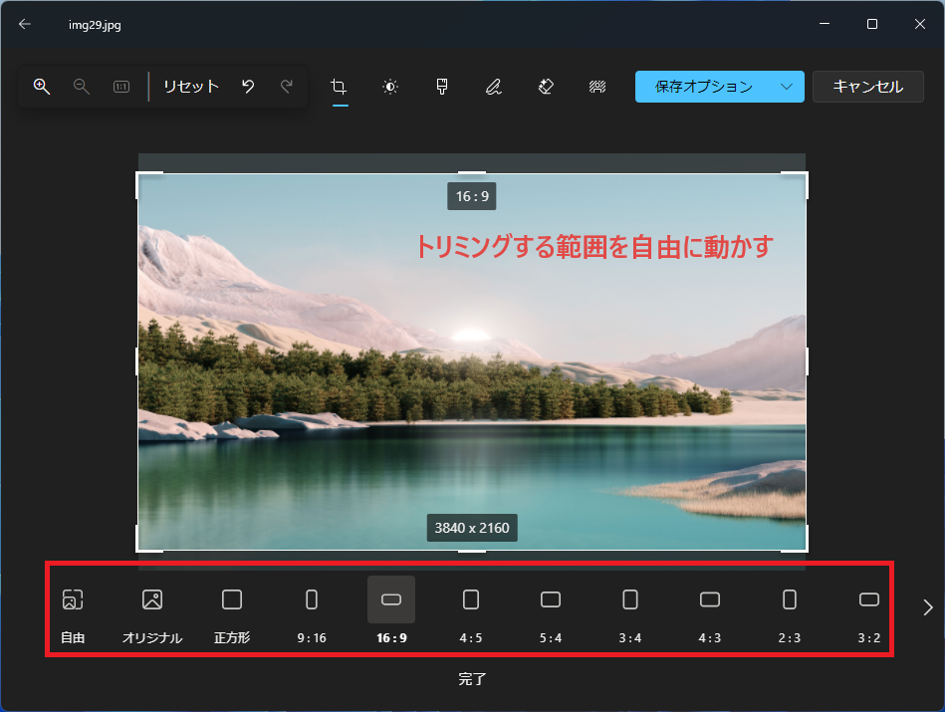Minimize the photo editor window
Image resolution: width=945 pixels, height=712 pixels.
[x=825, y=24]
